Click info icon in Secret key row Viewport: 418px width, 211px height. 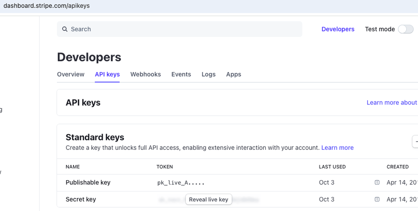pyautogui.click(x=377, y=199)
